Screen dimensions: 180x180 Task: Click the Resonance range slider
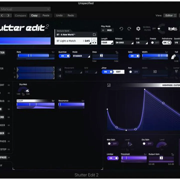tap(71, 104)
